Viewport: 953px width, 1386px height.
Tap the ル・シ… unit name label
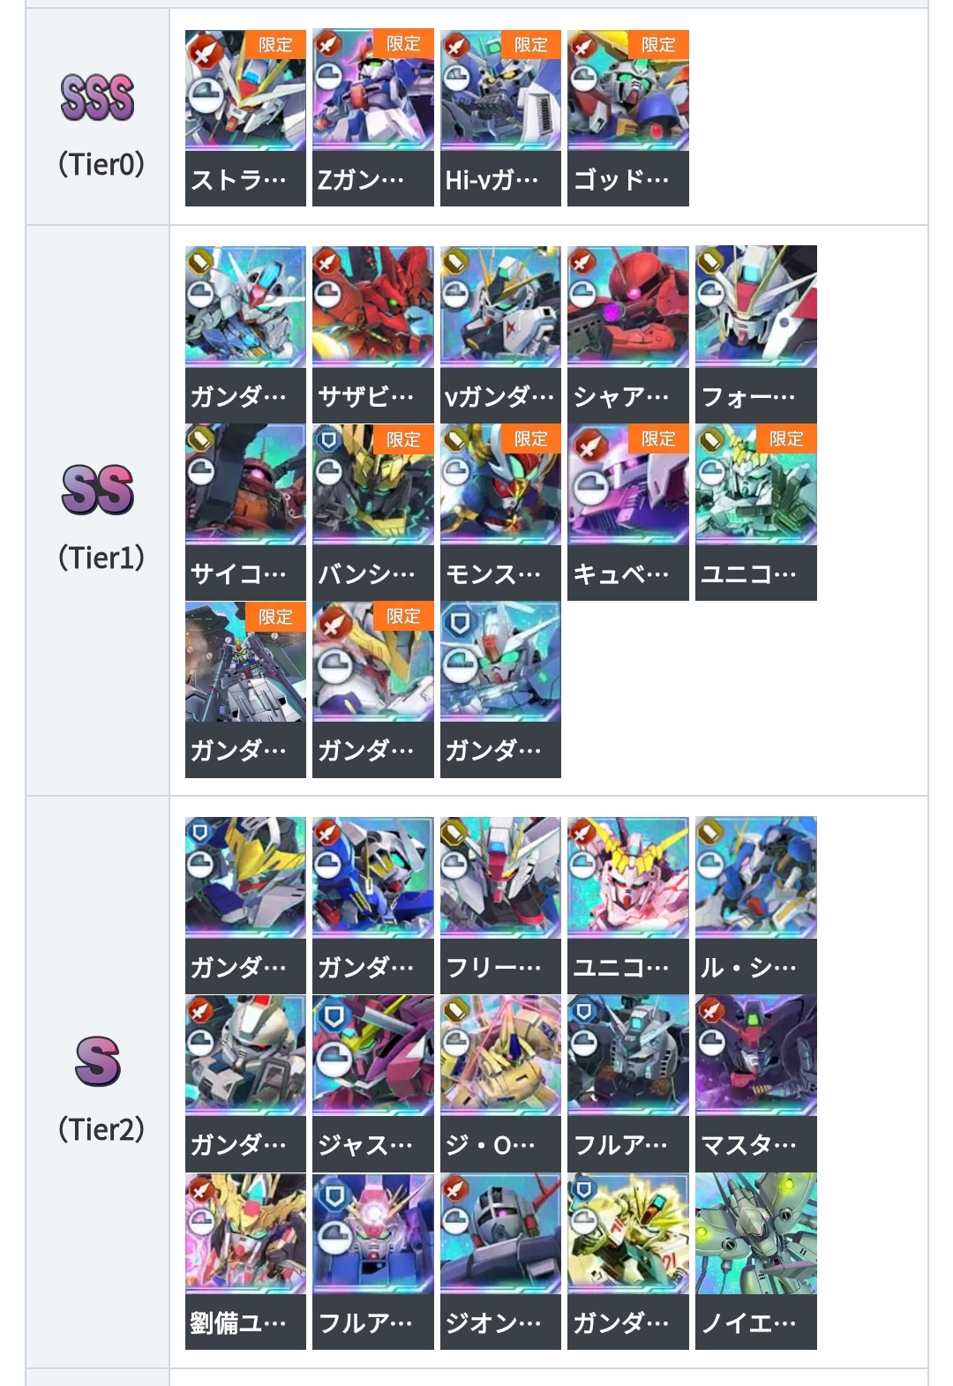coord(755,967)
